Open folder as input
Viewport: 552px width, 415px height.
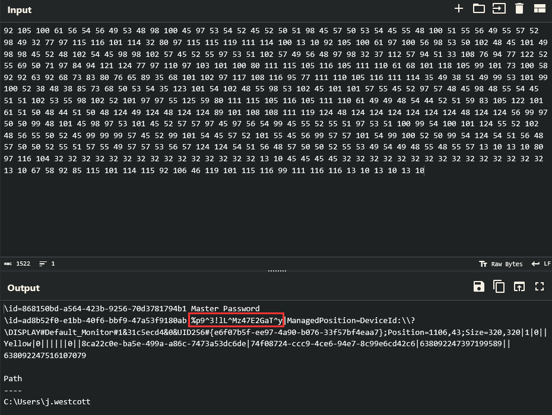pos(478,8)
